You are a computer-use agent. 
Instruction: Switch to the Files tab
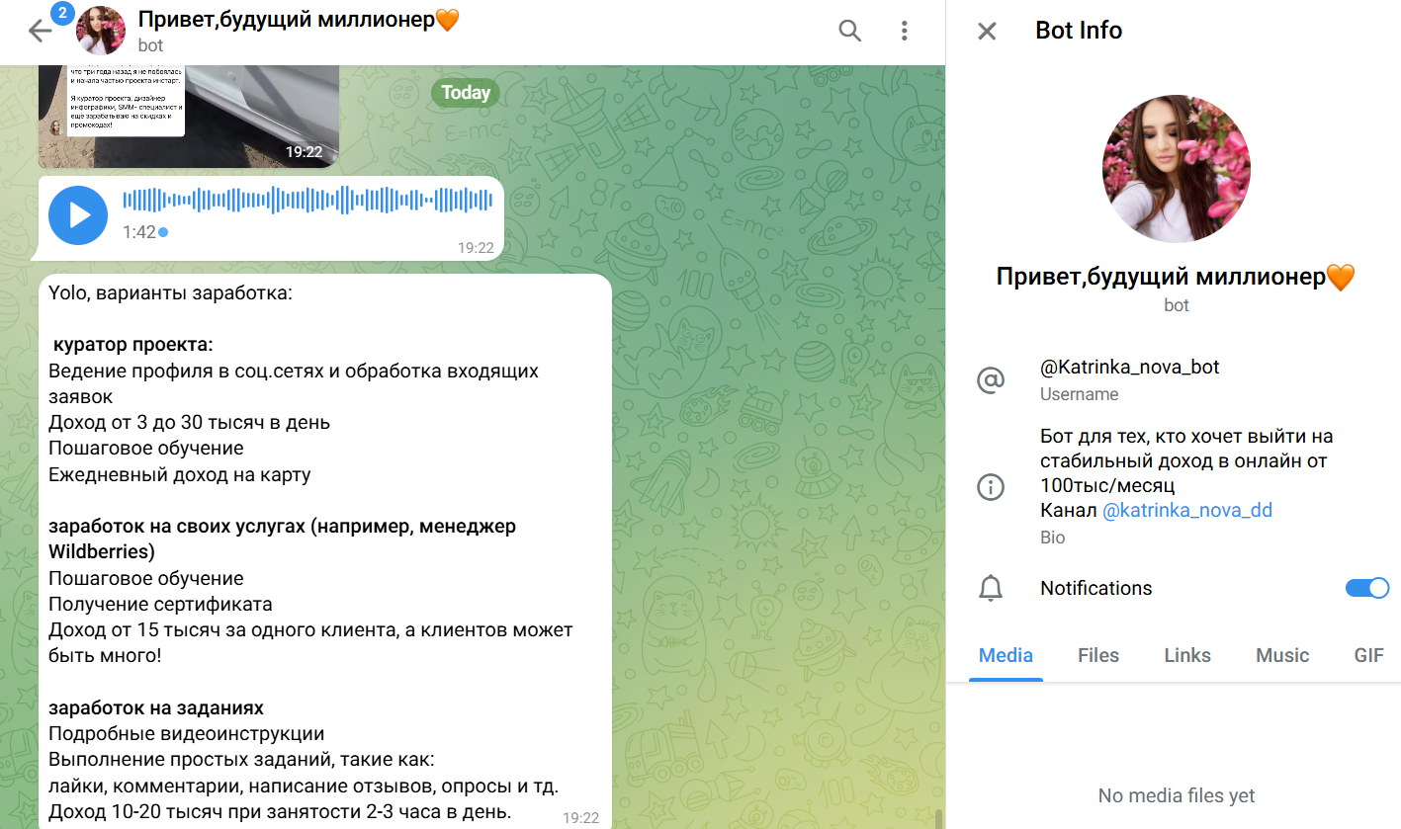pos(1098,655)
